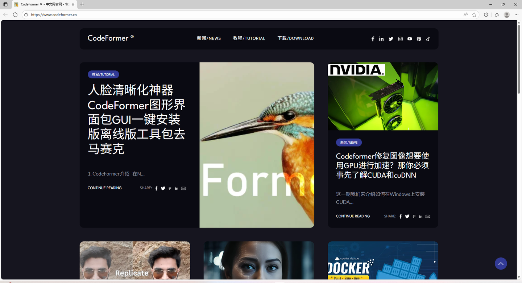Share the CUDA和cuDNN article on Twitter
This screenshot has width=522, height=283.
pos(407,216)
